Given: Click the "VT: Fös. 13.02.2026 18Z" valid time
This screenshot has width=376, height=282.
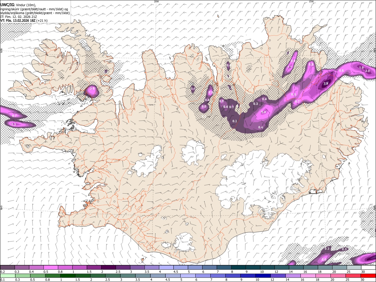Looking at the screenshot, I should point(18,21).
